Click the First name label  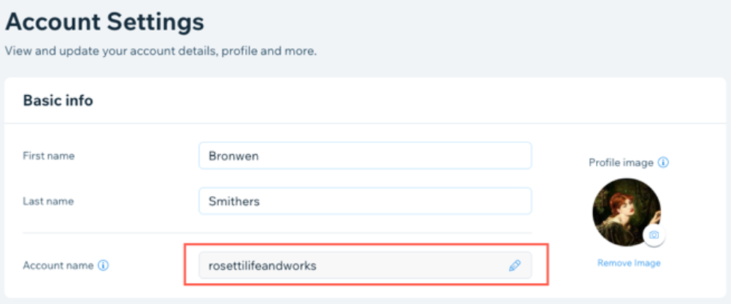coord(49,156)
